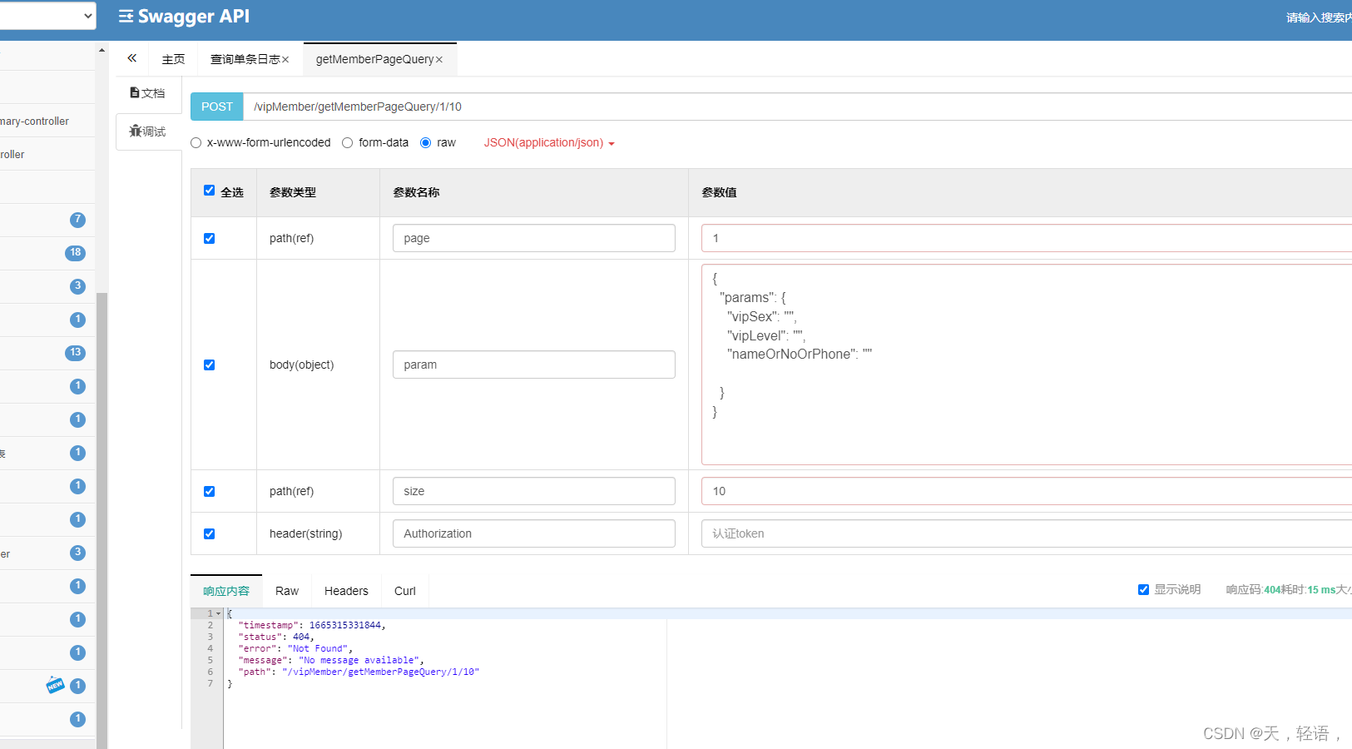The image size is (1352, 749).
Task: Click the size parameter name field
Action: point(534,491)
